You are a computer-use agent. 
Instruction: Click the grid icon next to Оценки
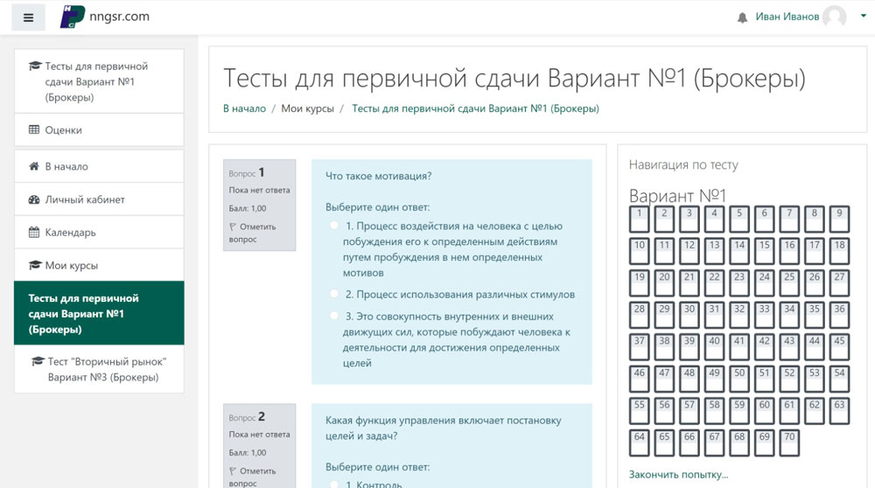[x=34, y=129]
